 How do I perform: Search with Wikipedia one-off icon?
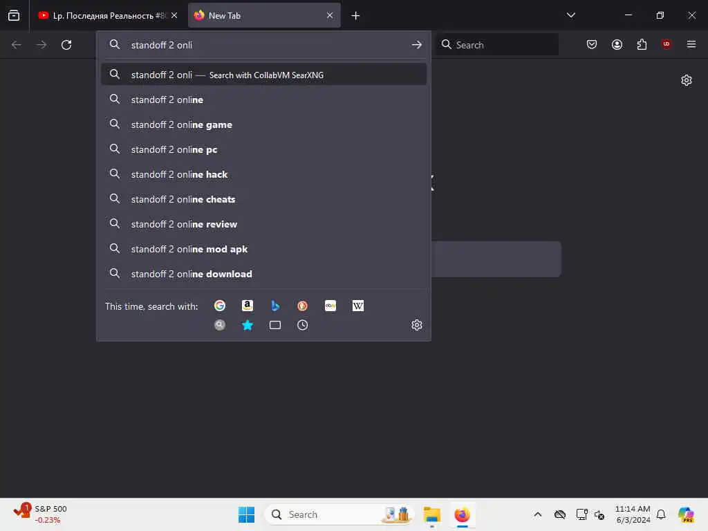coord(358,306)
